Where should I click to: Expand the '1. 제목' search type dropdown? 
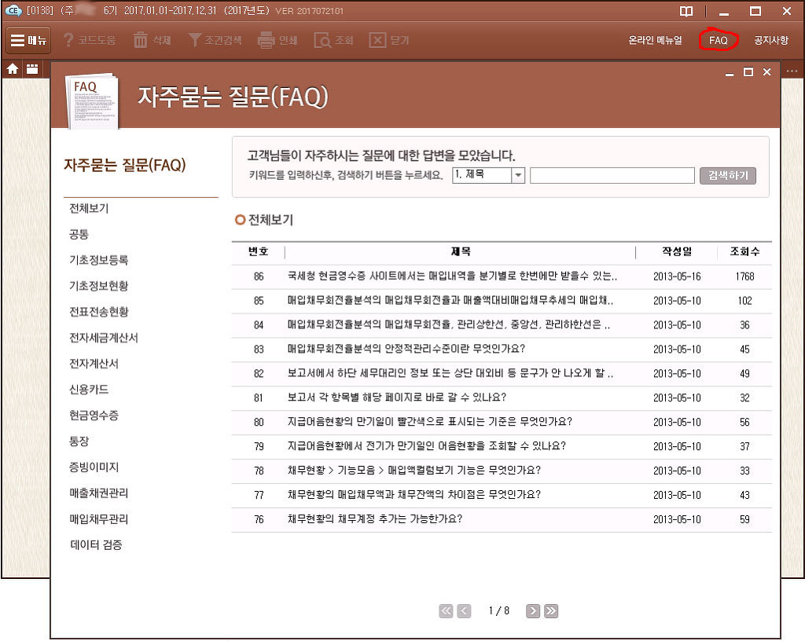pos(518,176)
